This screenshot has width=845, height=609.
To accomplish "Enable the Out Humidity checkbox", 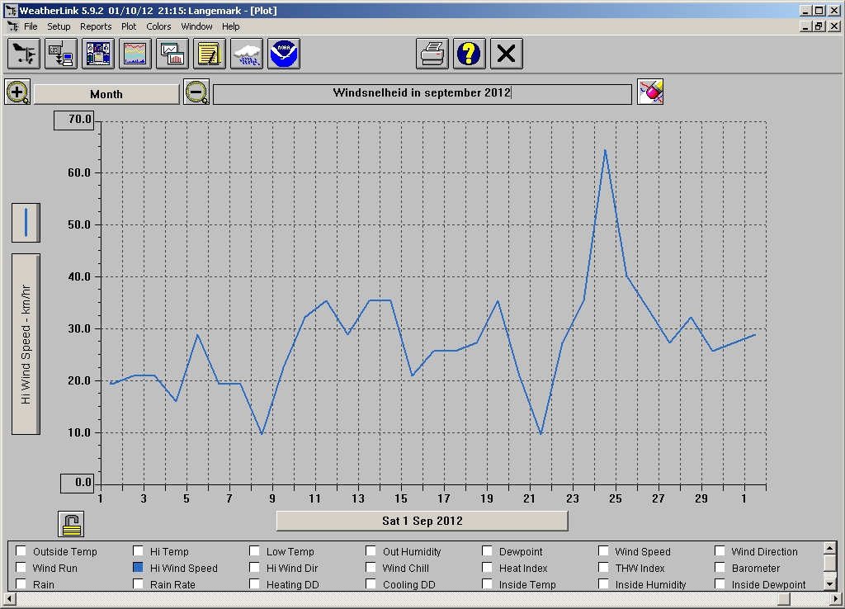I will (371, 550).
